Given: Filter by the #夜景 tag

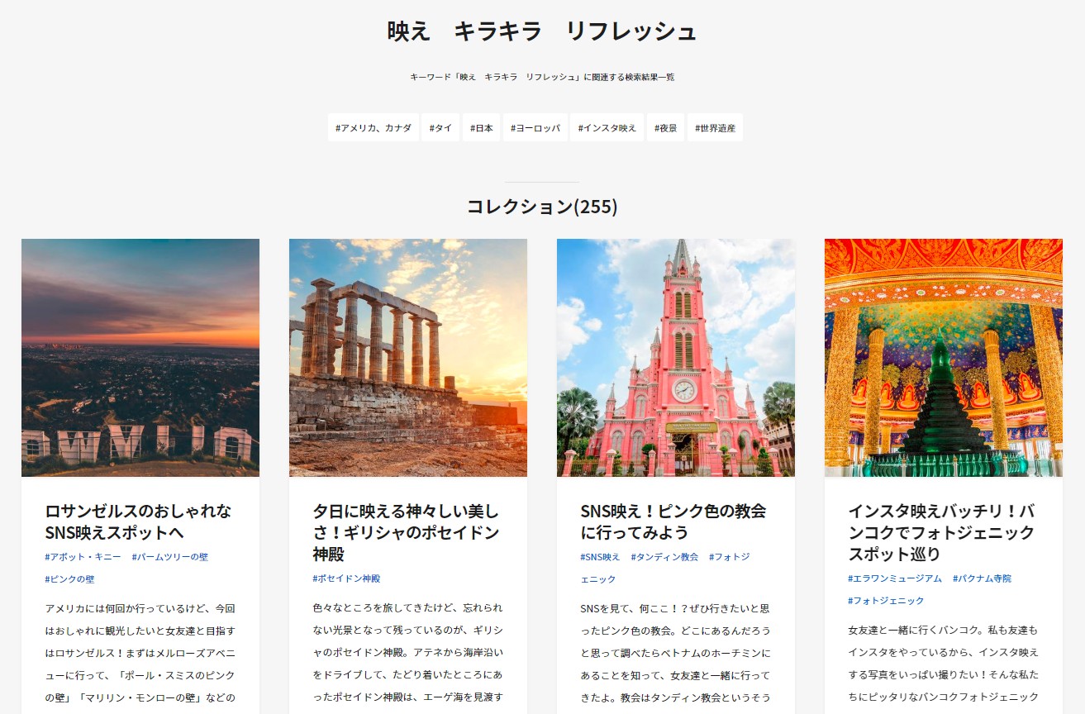Looking at the screenshot, I should coord(665,128).
